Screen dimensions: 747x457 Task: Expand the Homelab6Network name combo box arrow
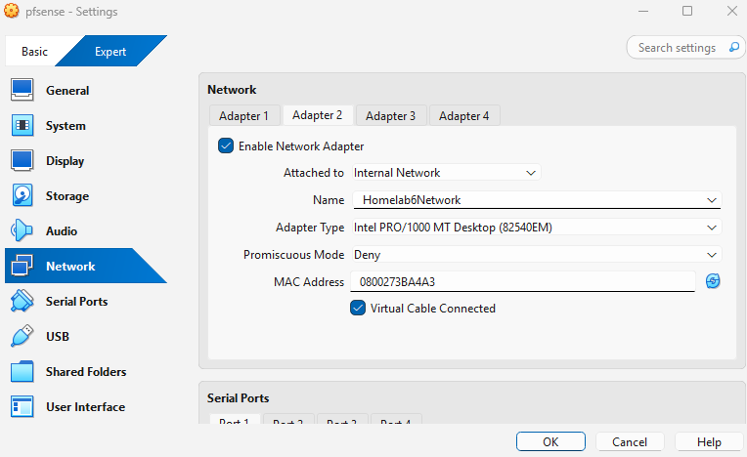[x=712, y=200]
